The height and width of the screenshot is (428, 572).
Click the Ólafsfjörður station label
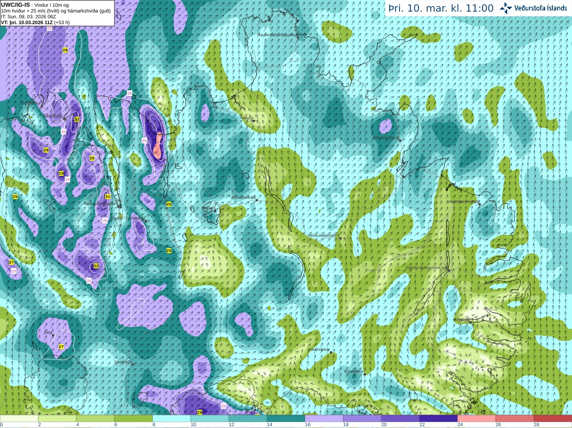[53, 116]
